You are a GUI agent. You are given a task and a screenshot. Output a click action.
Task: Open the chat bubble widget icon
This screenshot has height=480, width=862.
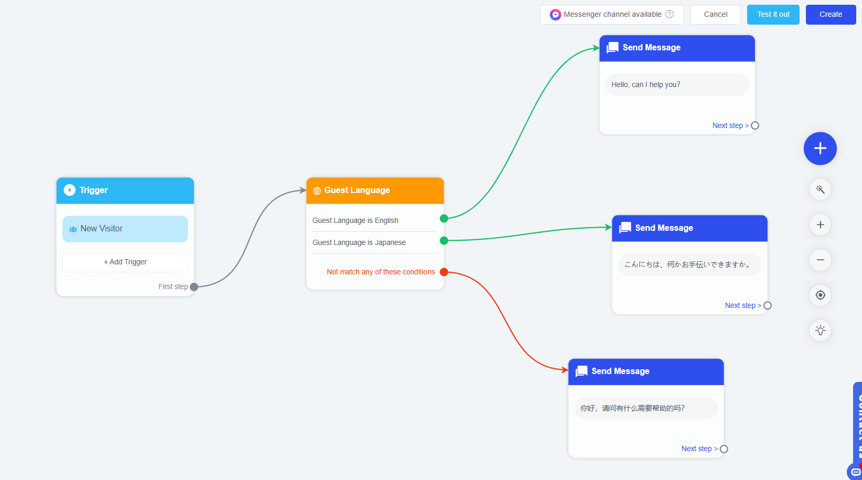click(855, 472)
